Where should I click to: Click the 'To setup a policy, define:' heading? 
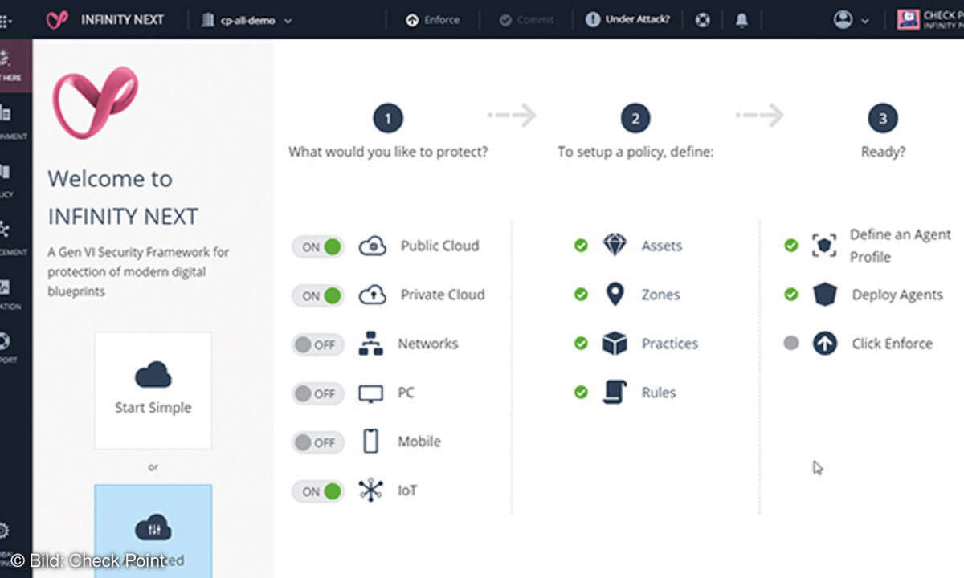coord(635,152)
